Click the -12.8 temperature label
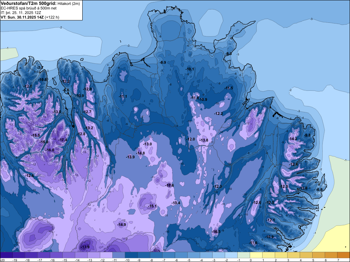This screenshot has height=262, width=350. point(81,134)
